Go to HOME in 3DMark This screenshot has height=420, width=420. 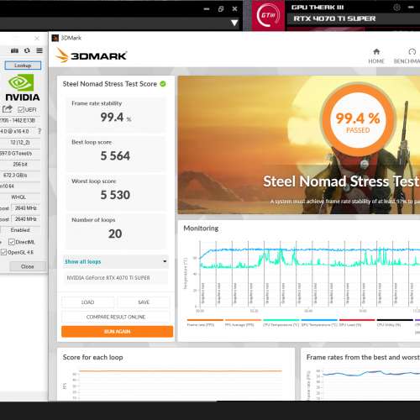click(x=376, y=56)
